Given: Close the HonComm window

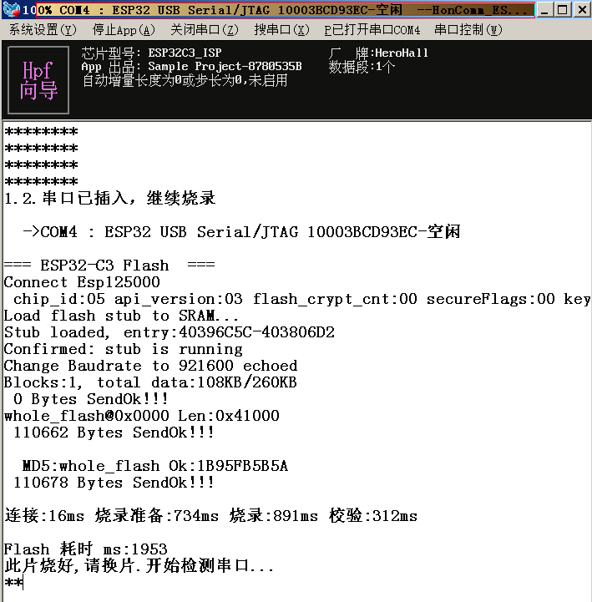Looking at the screenshot, I should (x=582, y=9).
